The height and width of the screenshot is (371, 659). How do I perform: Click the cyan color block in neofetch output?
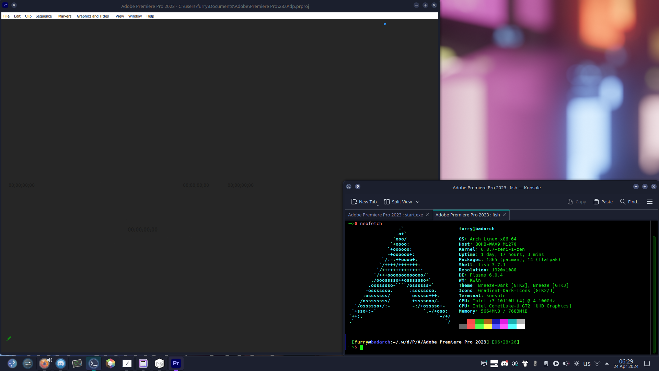(512, 324)
